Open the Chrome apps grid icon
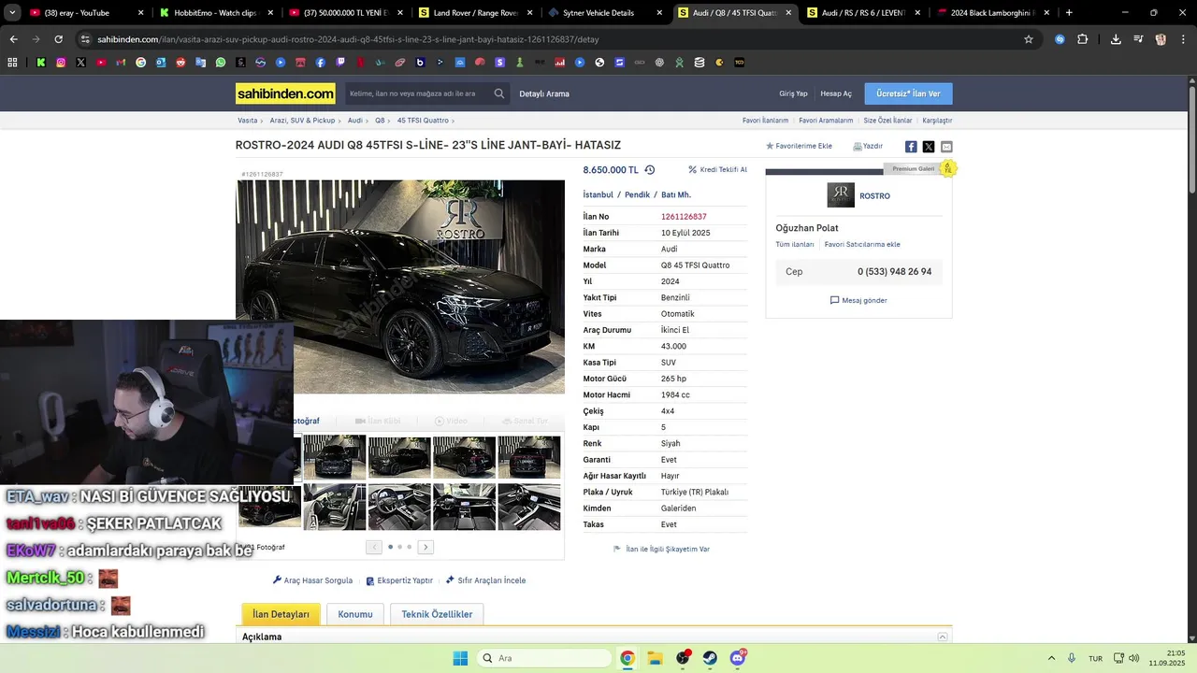This screenshot has height=673, width=1197. click(12, 63)
